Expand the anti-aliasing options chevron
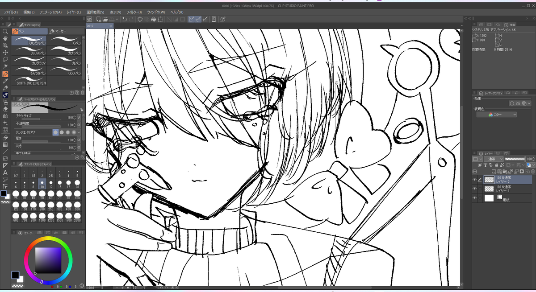The height and width of the screenshot is (292, 536). tap(79, 132)
